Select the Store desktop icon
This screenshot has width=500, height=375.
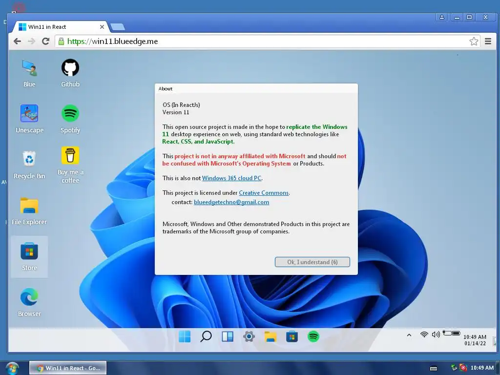pyautogui.click(x=29, y=257)
